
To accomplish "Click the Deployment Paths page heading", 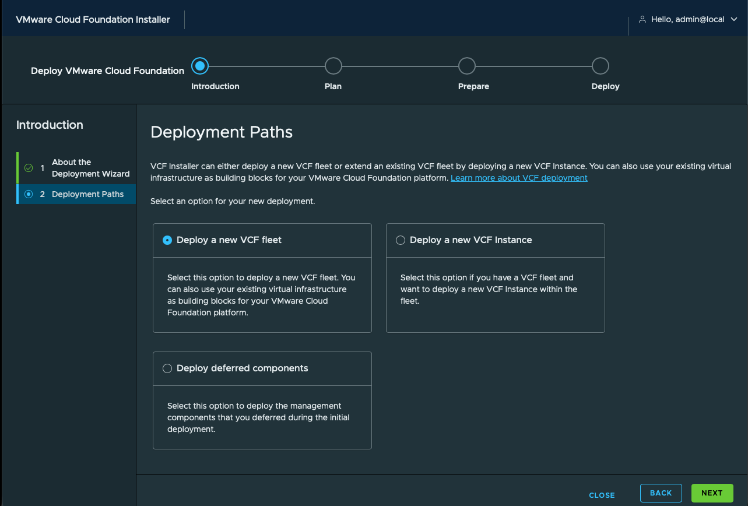I will coord(222,133).
